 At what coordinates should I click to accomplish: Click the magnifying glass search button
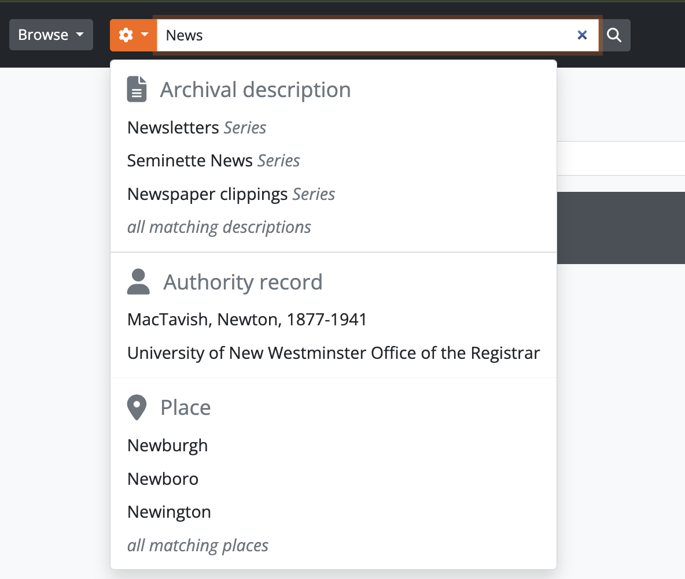click(614, 35)
